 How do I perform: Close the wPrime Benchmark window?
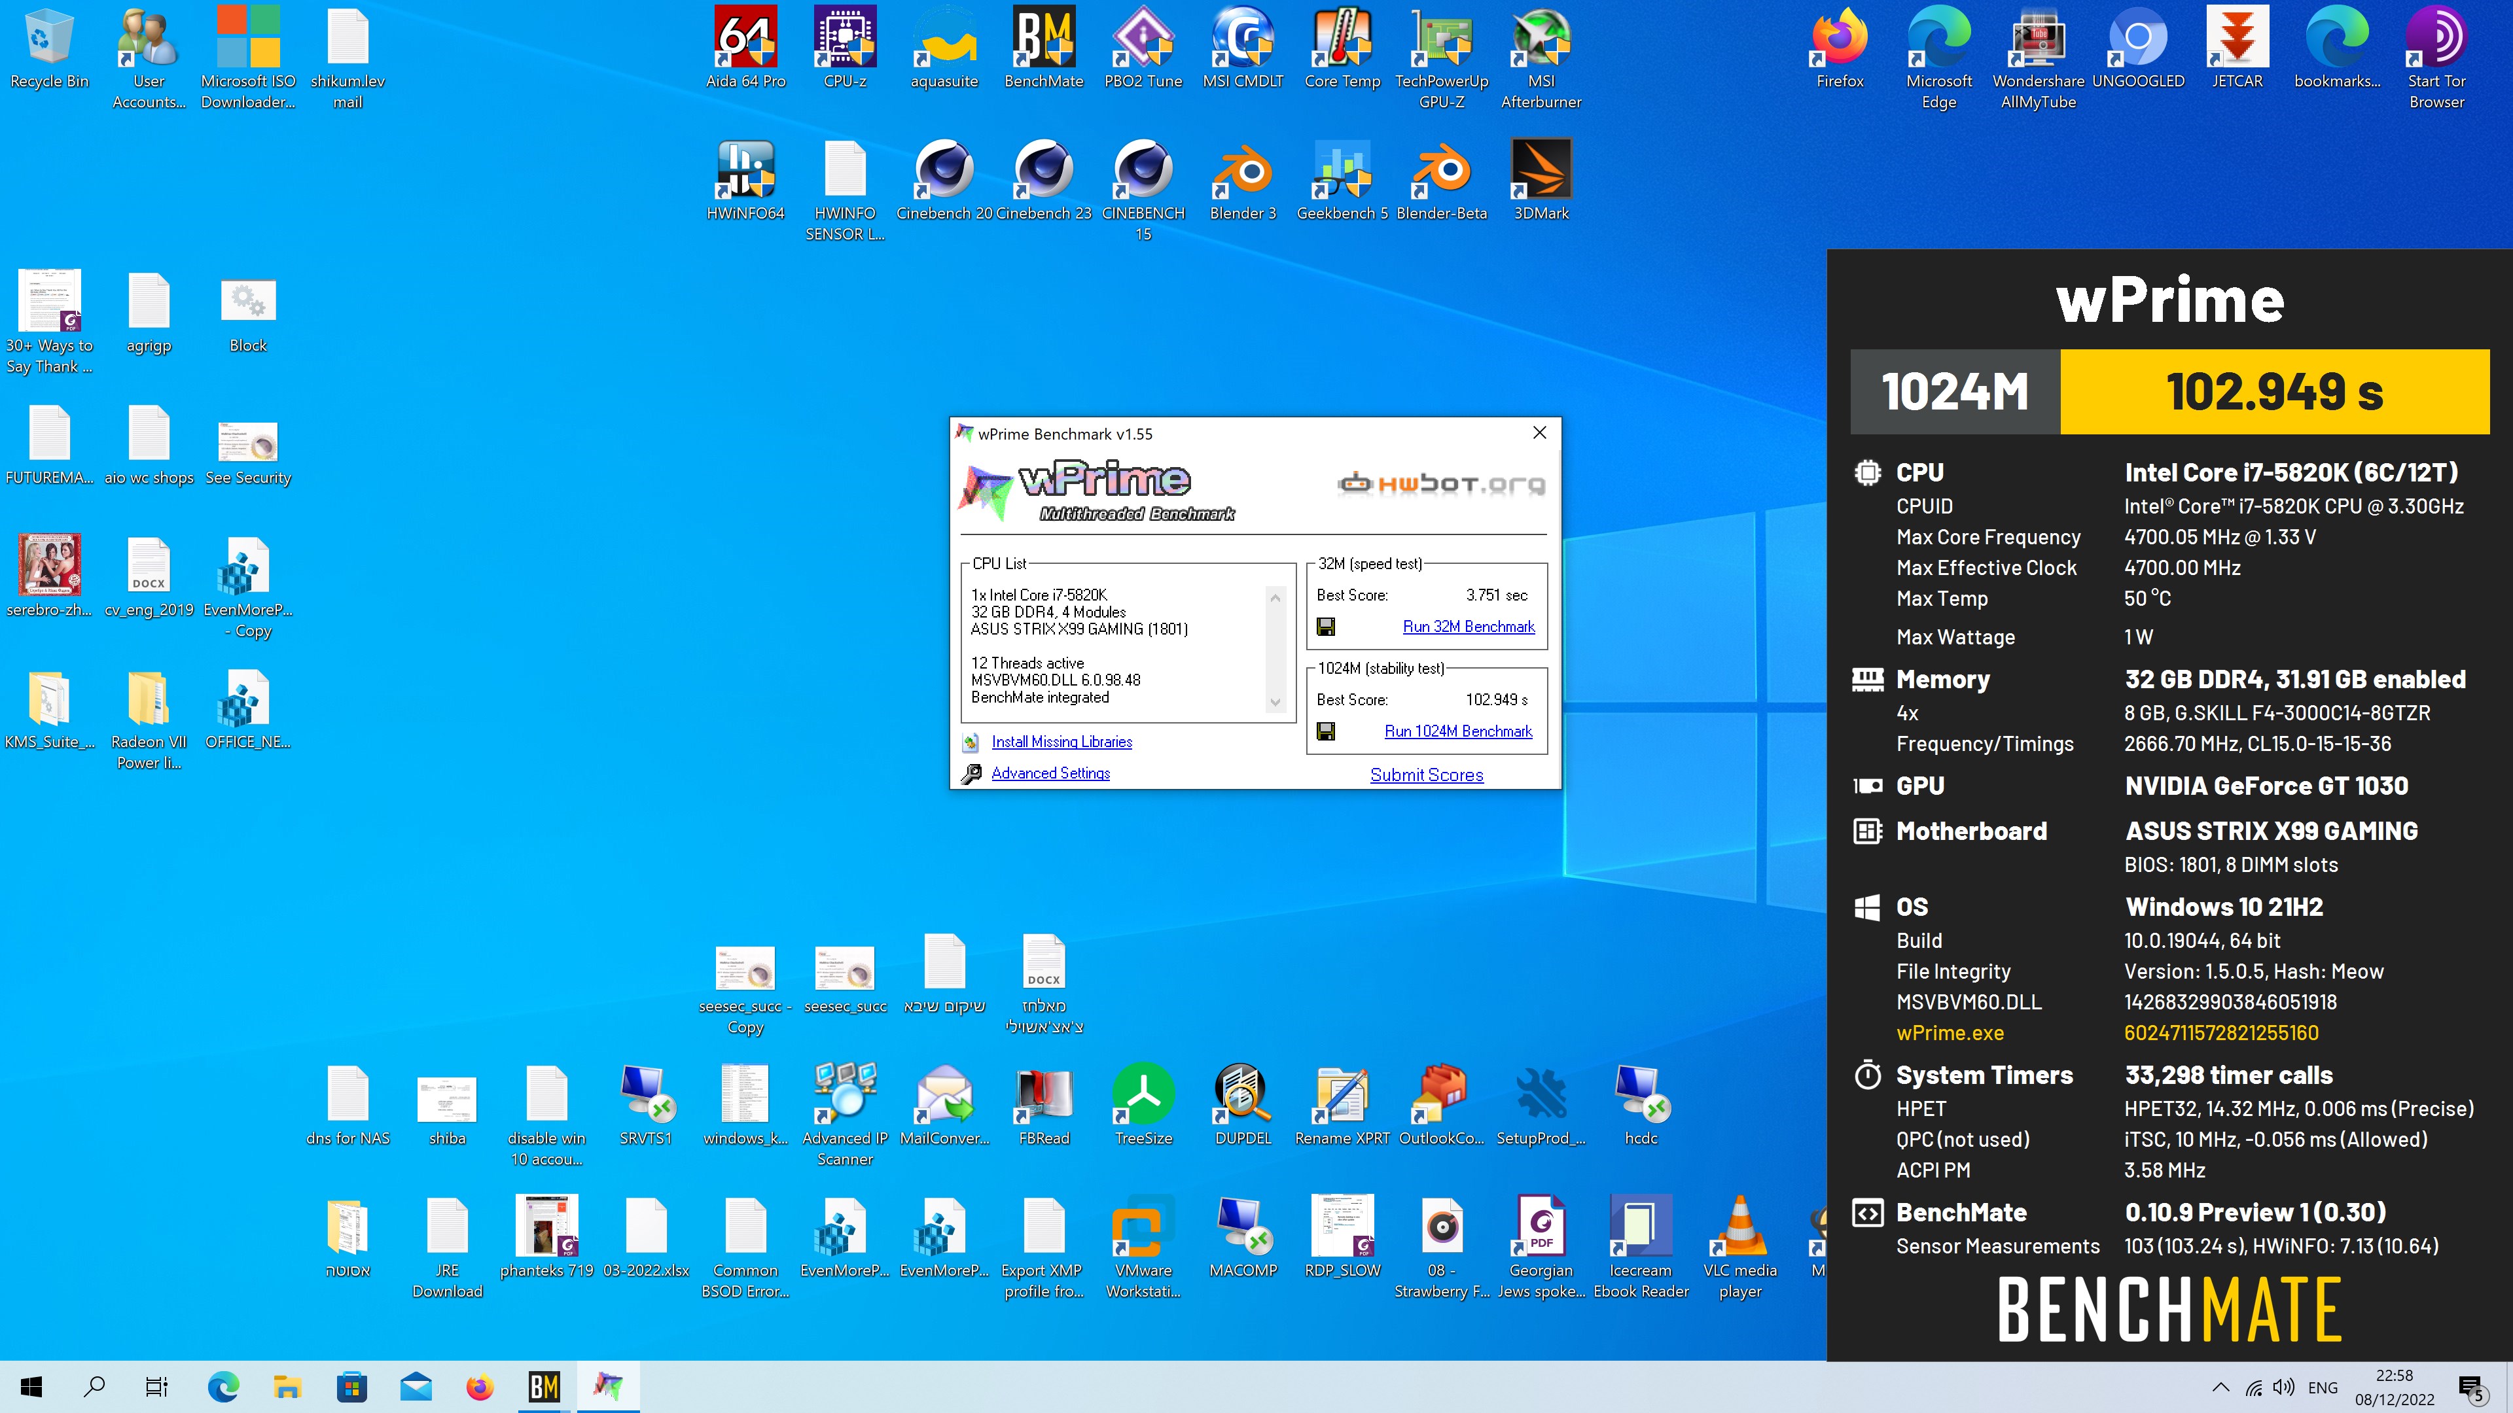tap(1539, 432)
